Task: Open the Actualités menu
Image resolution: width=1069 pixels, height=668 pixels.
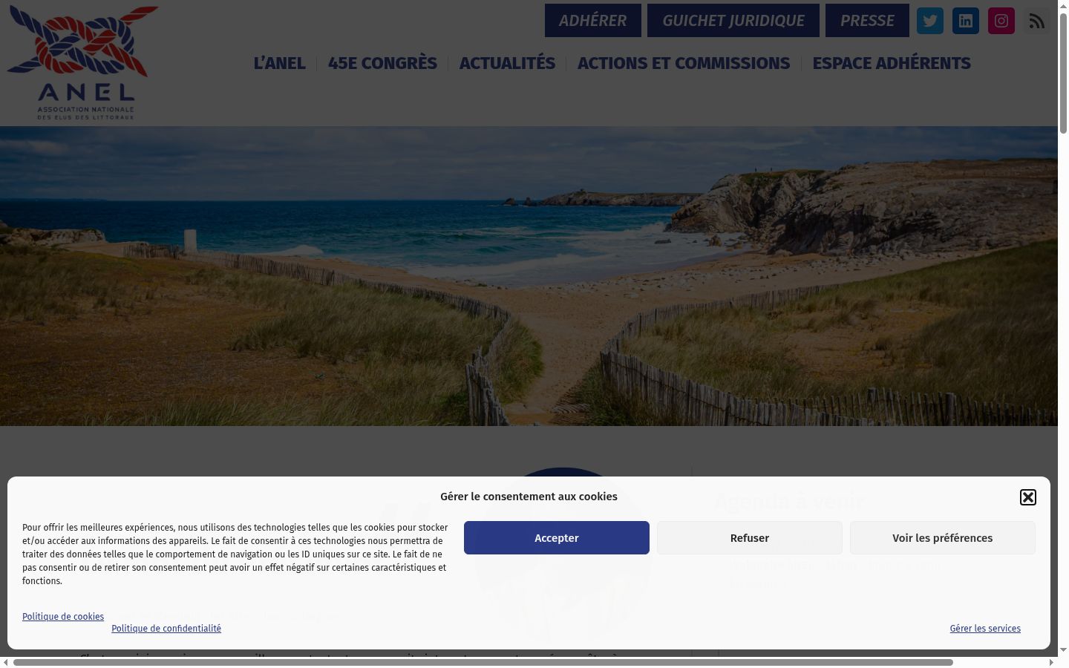Action: pos(508,63)
